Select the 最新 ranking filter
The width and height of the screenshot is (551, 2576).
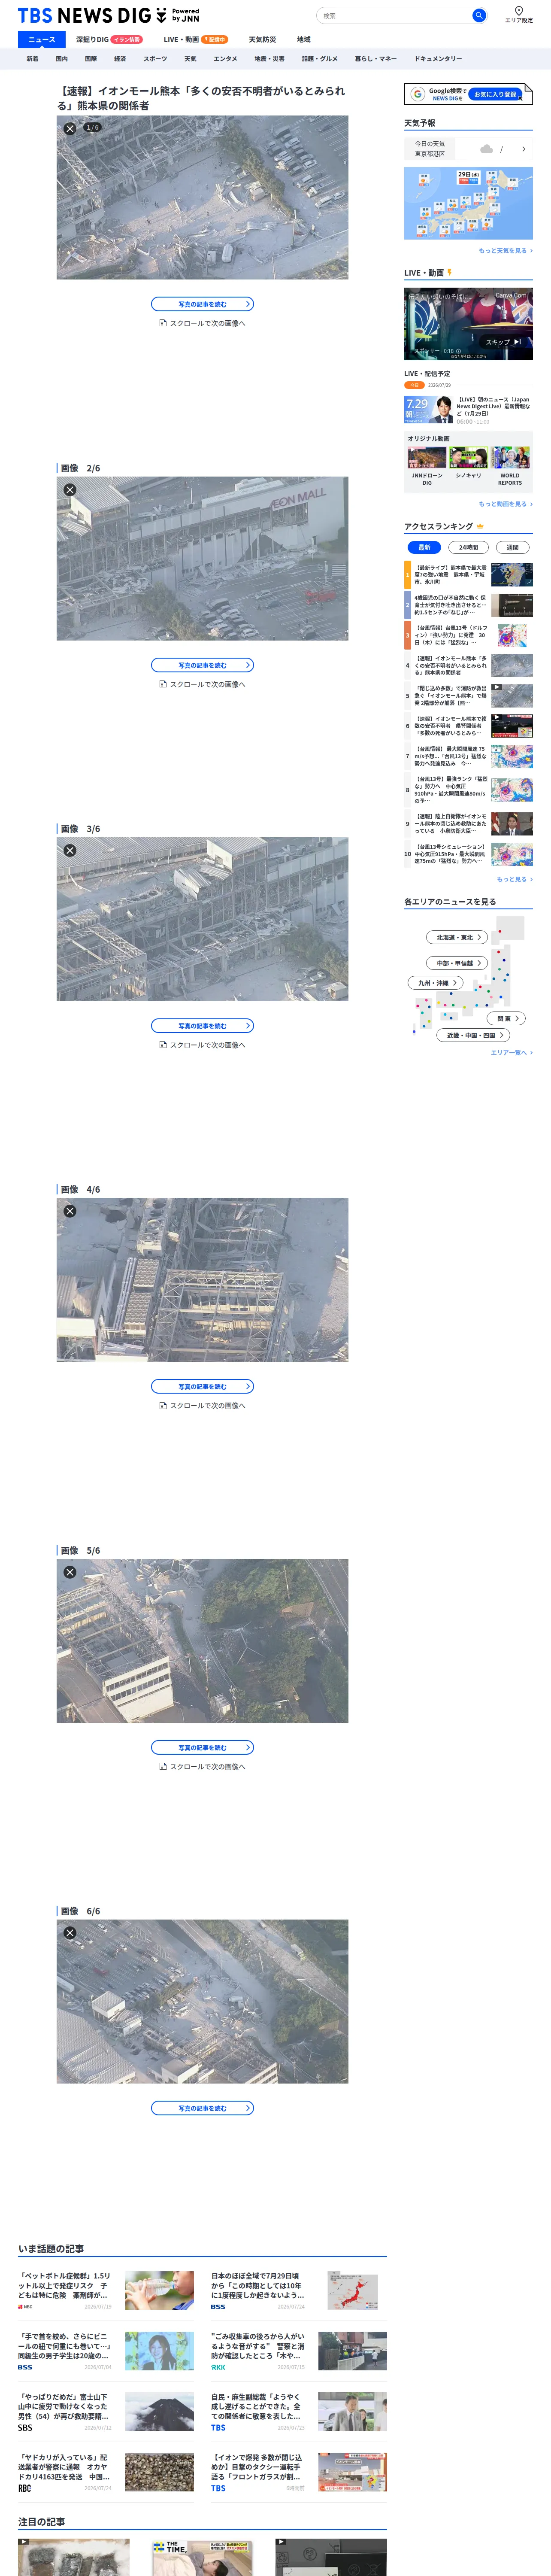[x=424, y=547]
